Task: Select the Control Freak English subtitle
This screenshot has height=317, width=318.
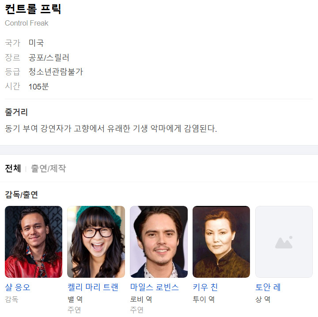Action: click(26, 23)
